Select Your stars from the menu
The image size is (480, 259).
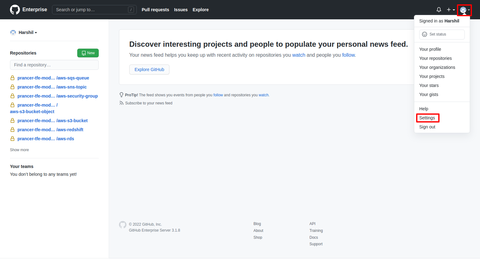429,85
